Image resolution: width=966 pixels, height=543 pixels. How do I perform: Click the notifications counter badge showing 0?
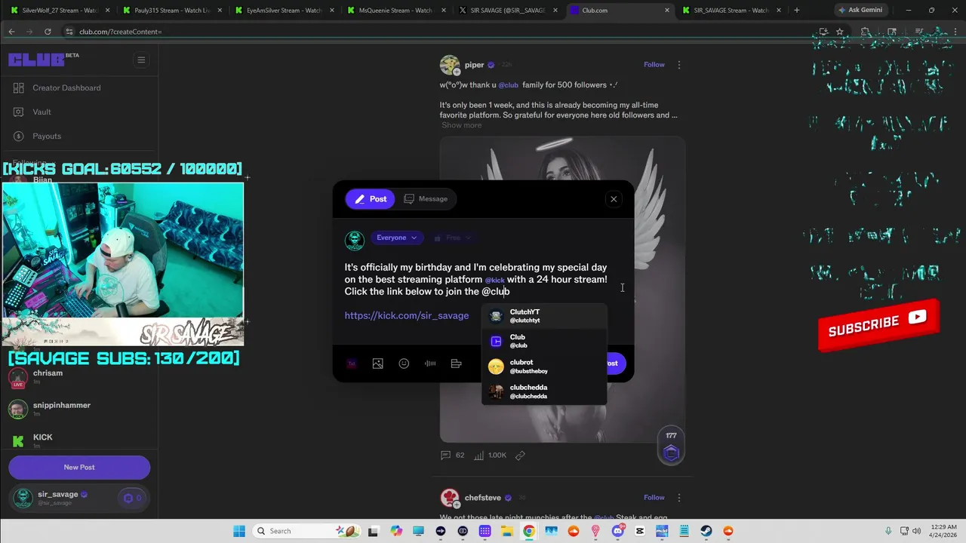click(x=133, y=498)
